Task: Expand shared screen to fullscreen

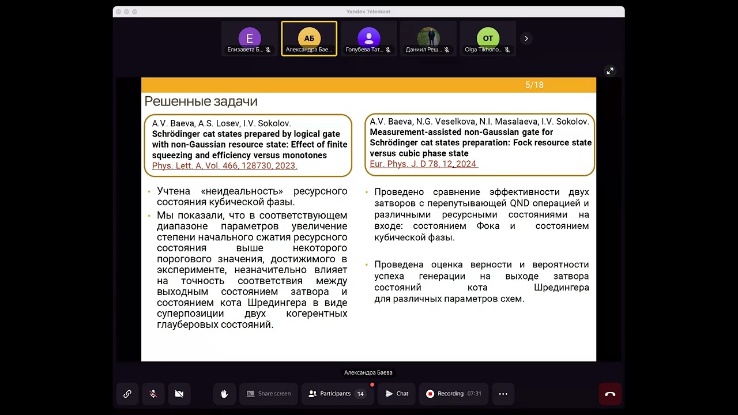Action: pyautogui.click(x=610, y=71)
